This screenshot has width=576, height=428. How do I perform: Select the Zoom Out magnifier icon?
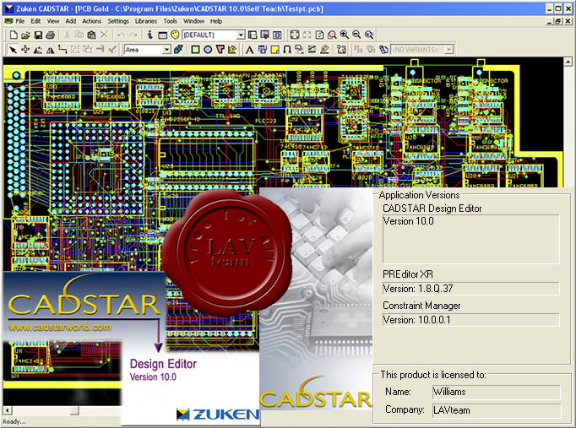(x=356, y=35)
